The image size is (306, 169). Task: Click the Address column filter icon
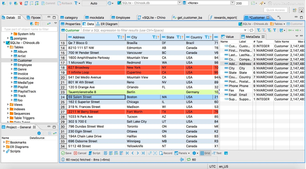[119, 37]
